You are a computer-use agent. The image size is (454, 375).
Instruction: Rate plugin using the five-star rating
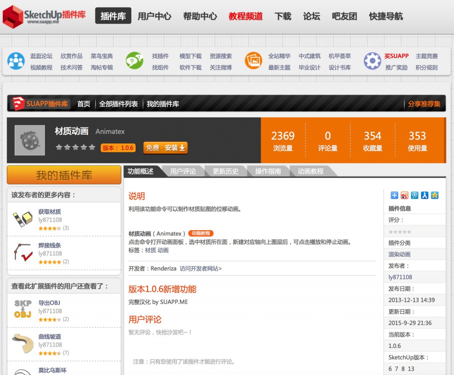click(75, 148)
